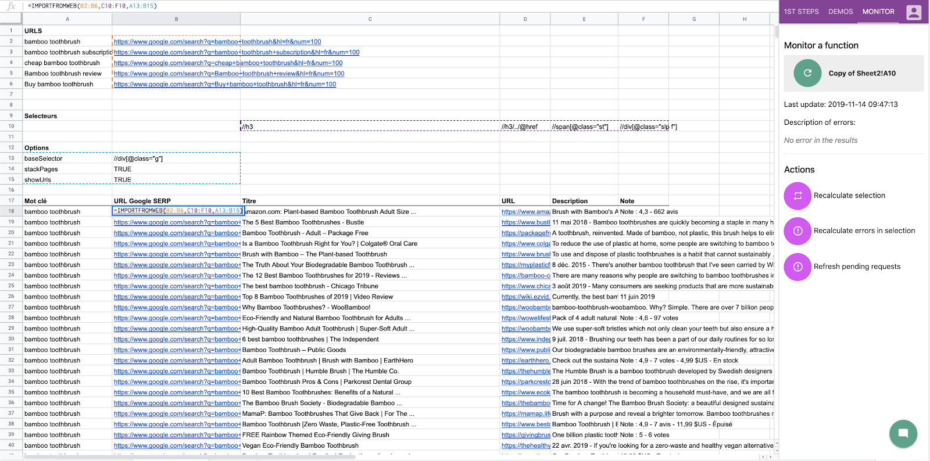Select the //span[@class="st"] selector cell
Screen dimensions: 930x461
(x=584, y=127)
